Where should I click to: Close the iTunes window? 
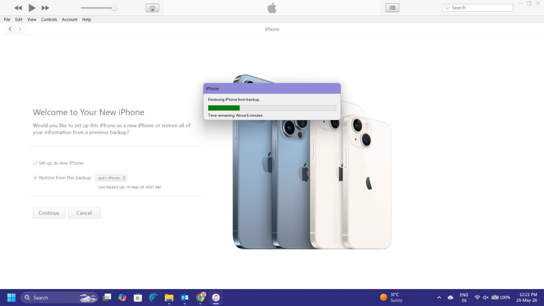point(538,4)
